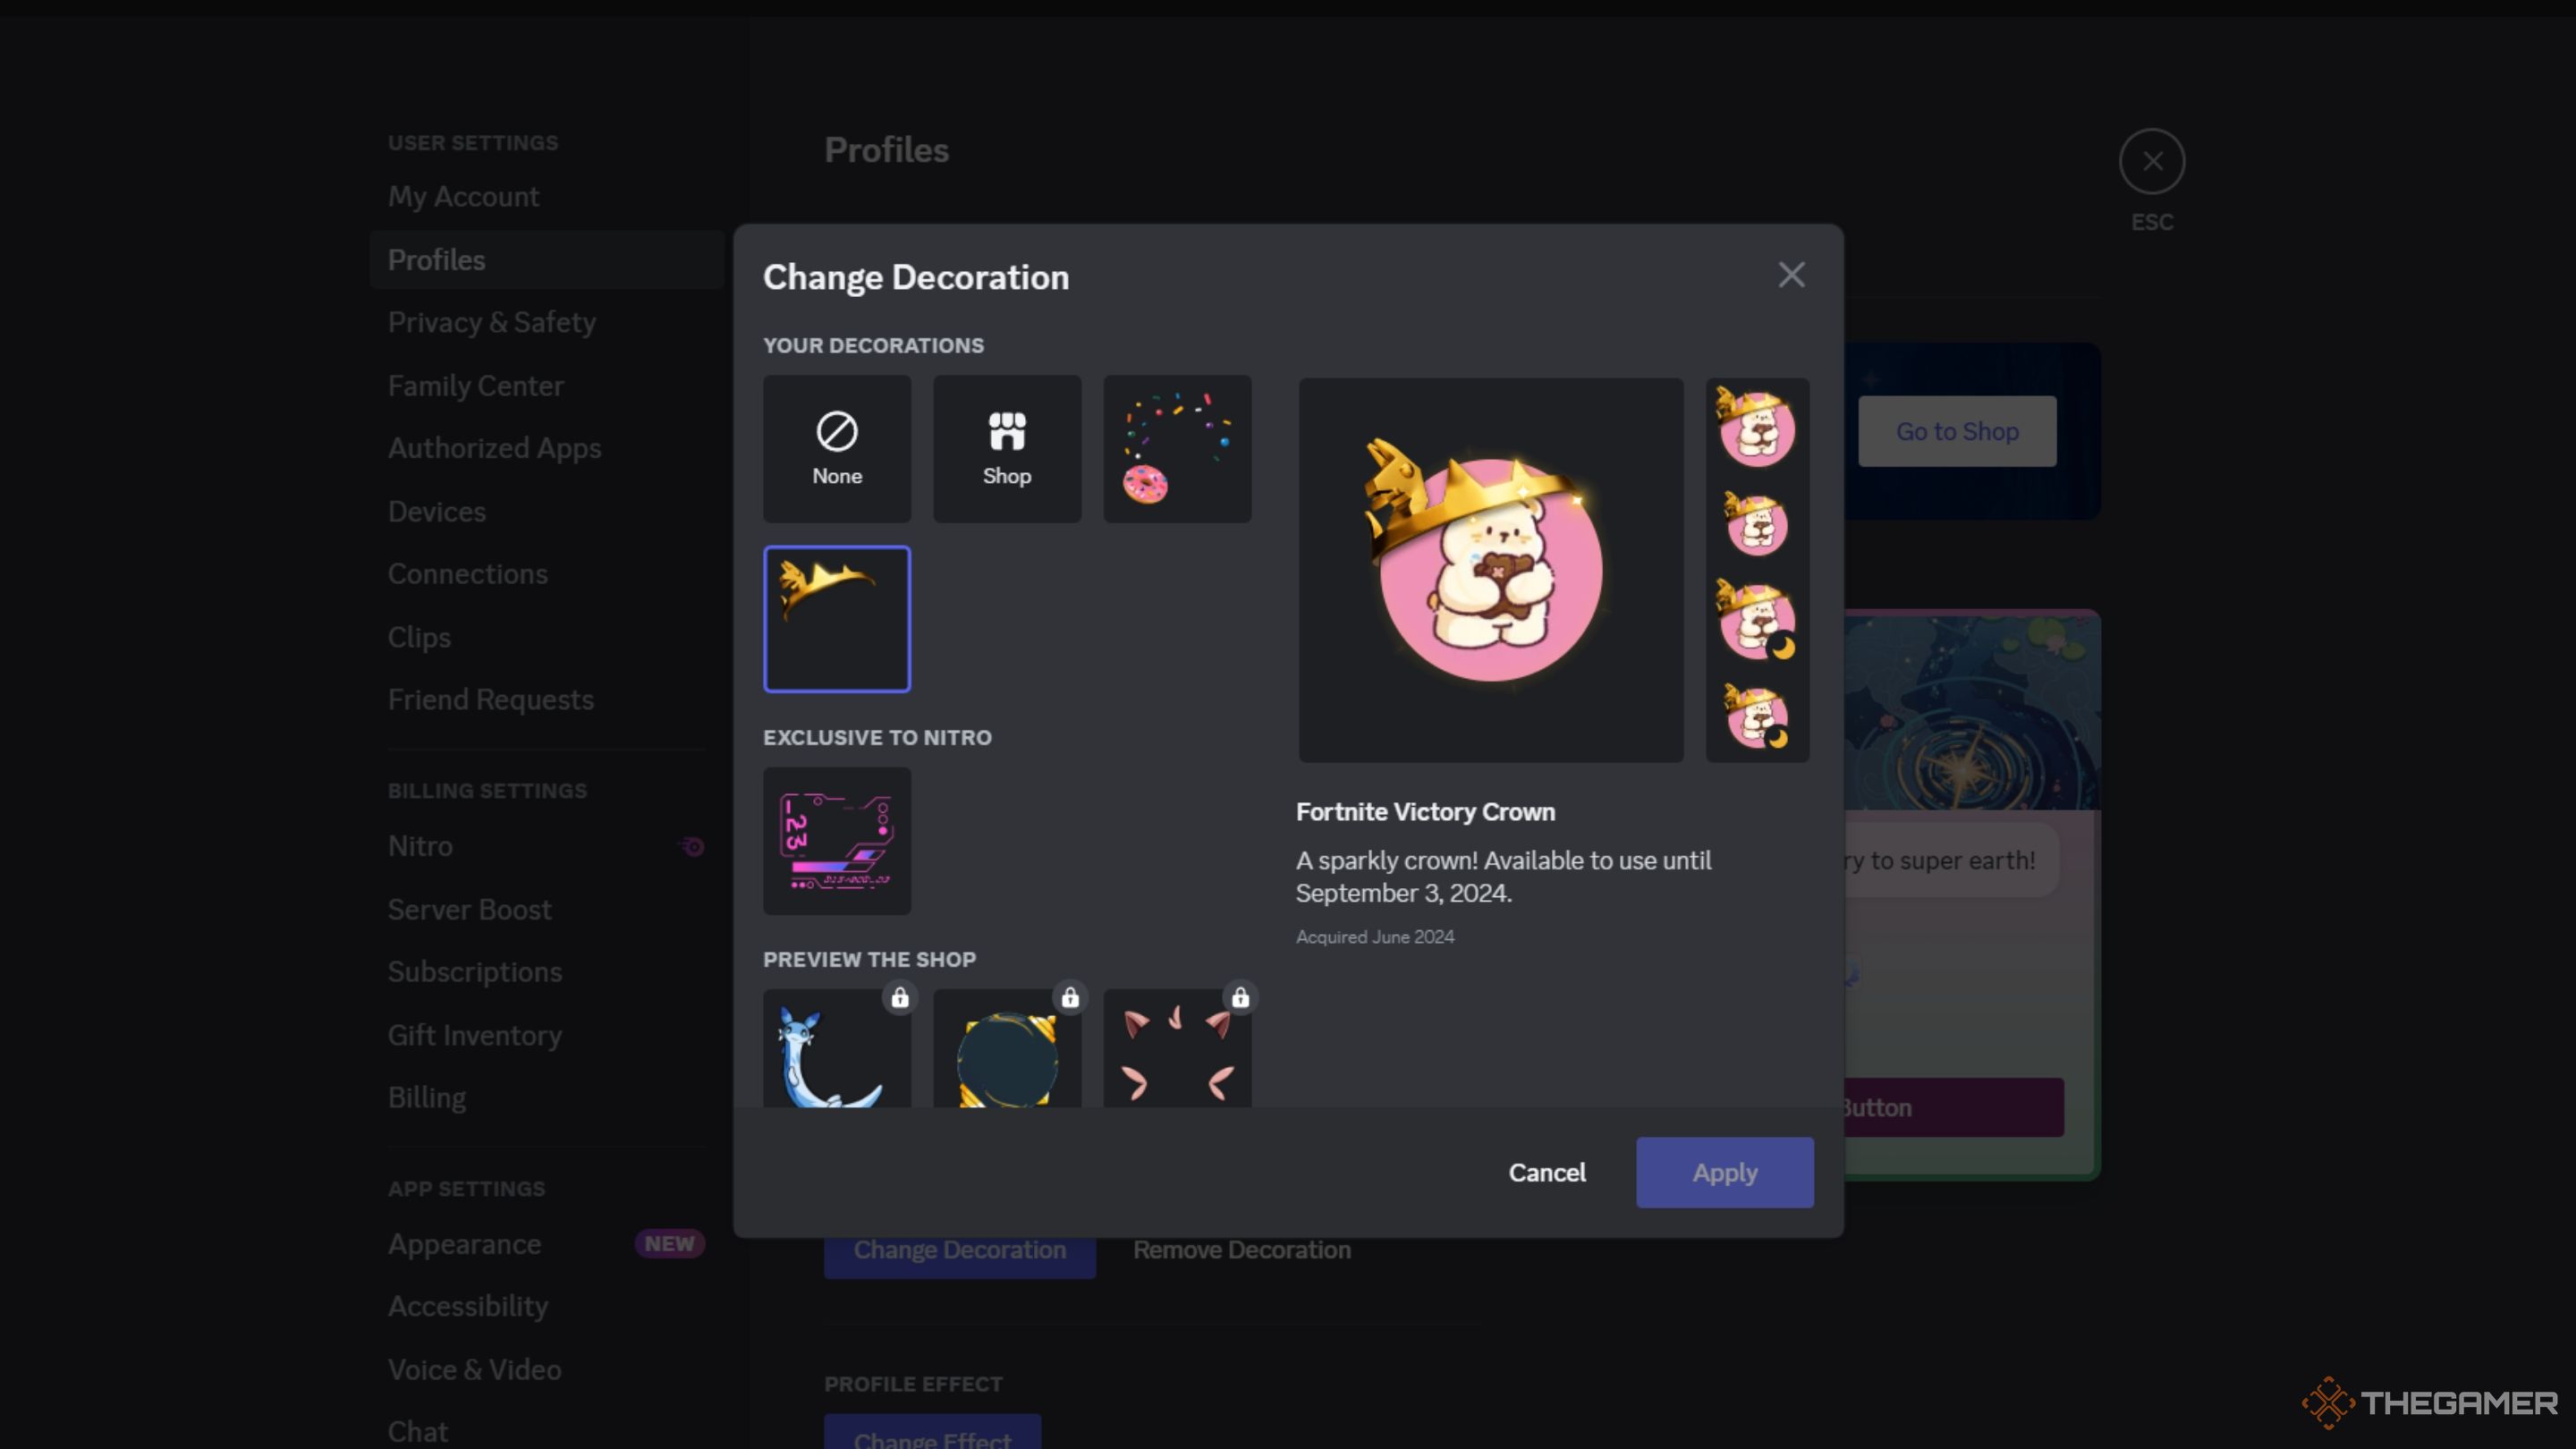Expand Authorized Apps settings section

click(x=494, y=445)
